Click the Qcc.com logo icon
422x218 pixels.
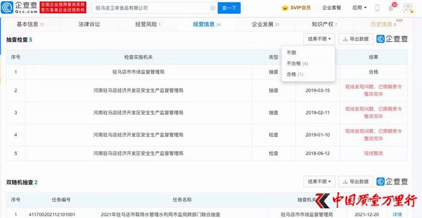pos(7,8)
